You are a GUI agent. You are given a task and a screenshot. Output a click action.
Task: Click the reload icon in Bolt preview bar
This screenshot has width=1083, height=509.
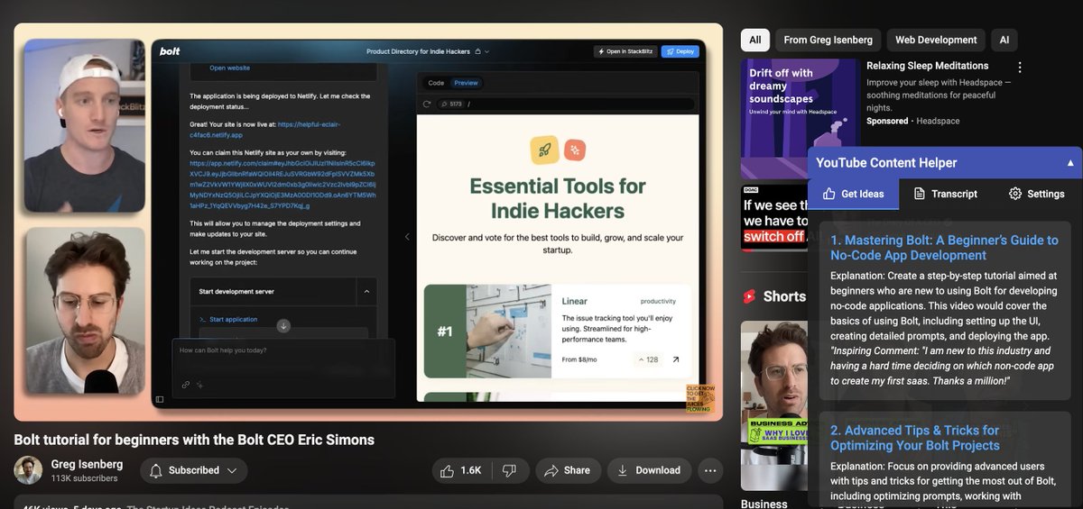point(427,105)
